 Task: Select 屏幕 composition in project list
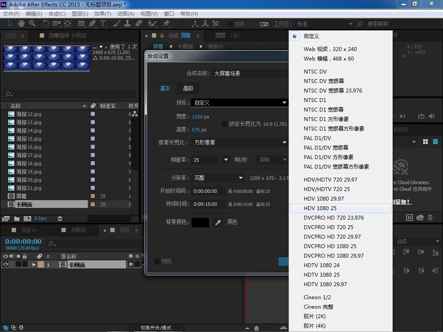pyautogui.click(x=22, y=196)
